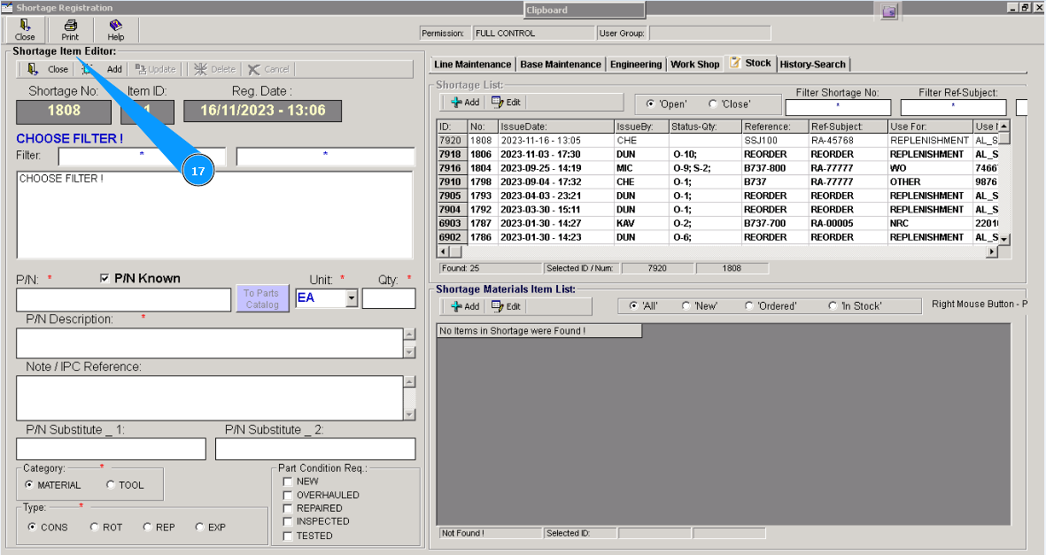This screenshot has width=1046, height=555.
Task: Click the Filter Shortage No input field
Action: point(837,108)
